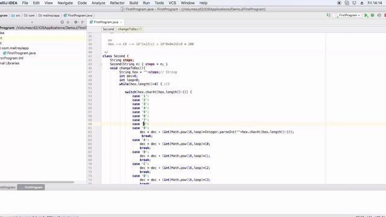Hide the Project tool window
Viewport: 386px width, 217px height.
click(83, 22)
